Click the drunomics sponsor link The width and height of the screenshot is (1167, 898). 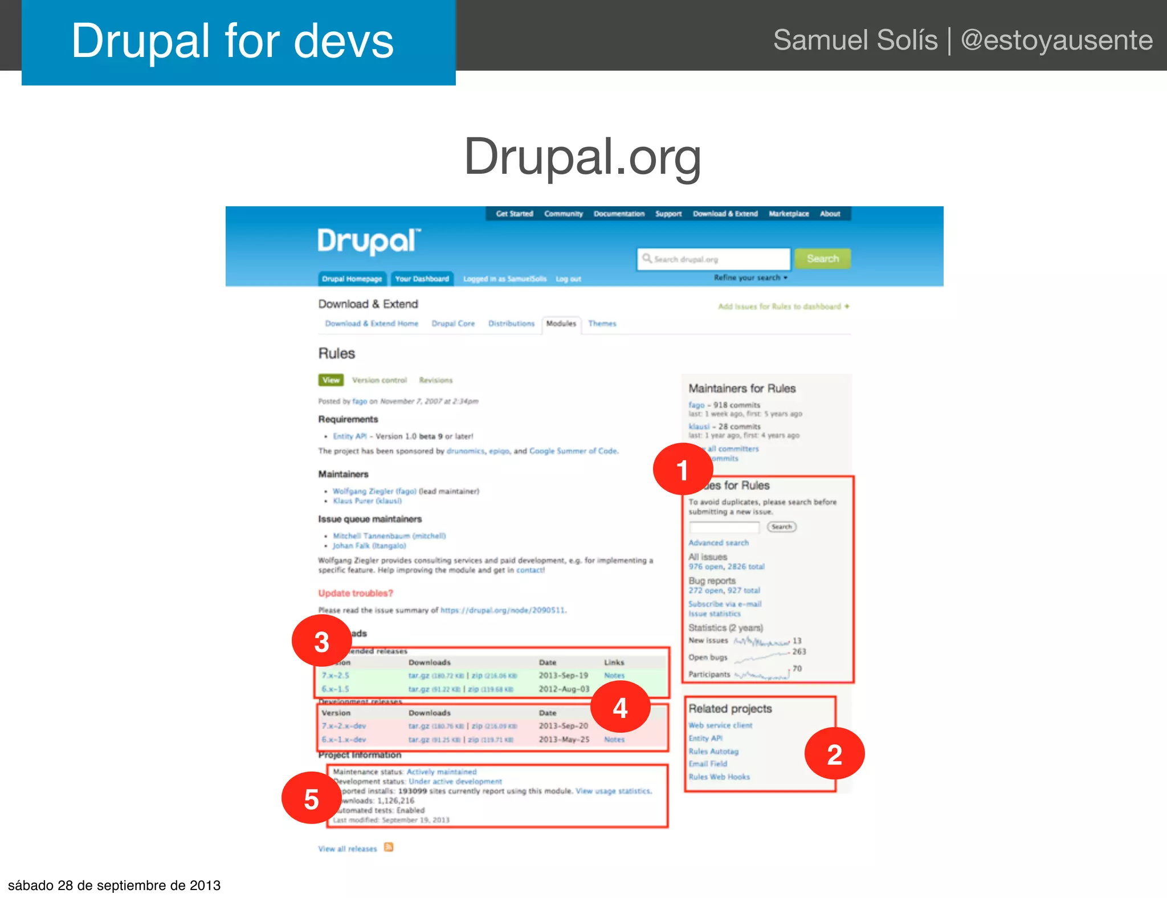point(465,451)
